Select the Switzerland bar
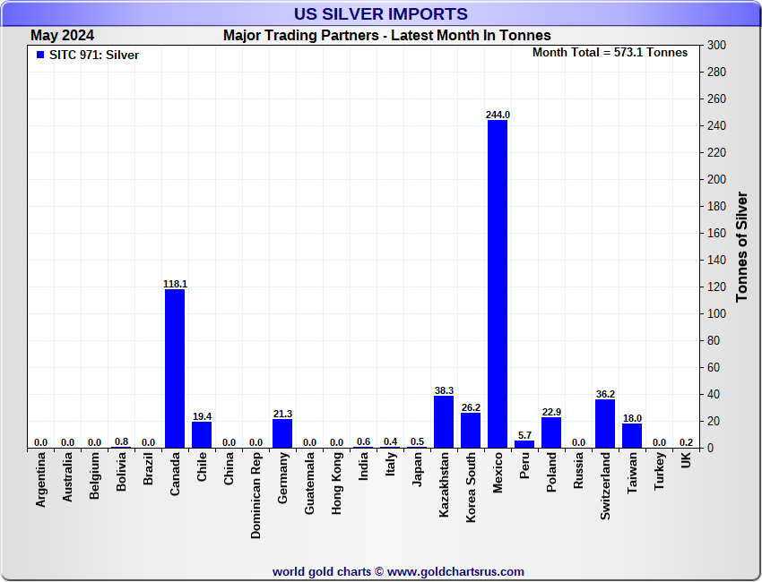This screenshot has width=762, height=582. [x=605, y=424]
